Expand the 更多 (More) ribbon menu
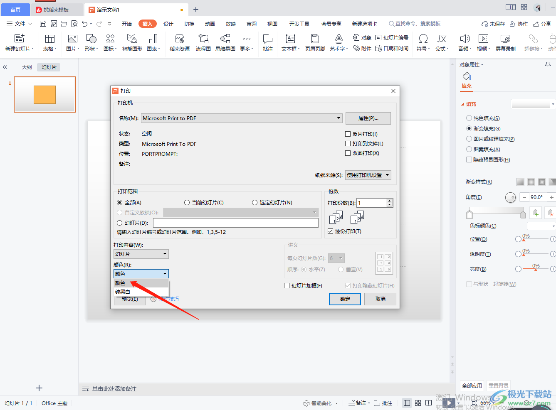The image size is (556, 410). click(x=247, y=43)
